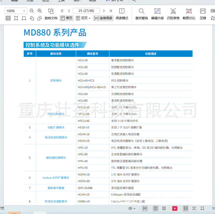The height and width of the screenshot is (214, 215).
Task: Click the compress 压缩 tool
Action: click(x=203, y=14)
